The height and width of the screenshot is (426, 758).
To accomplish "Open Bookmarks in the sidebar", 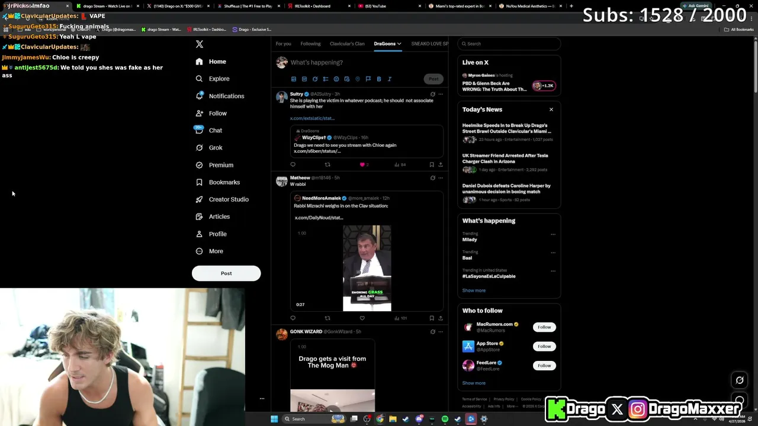I will [218, 182].
